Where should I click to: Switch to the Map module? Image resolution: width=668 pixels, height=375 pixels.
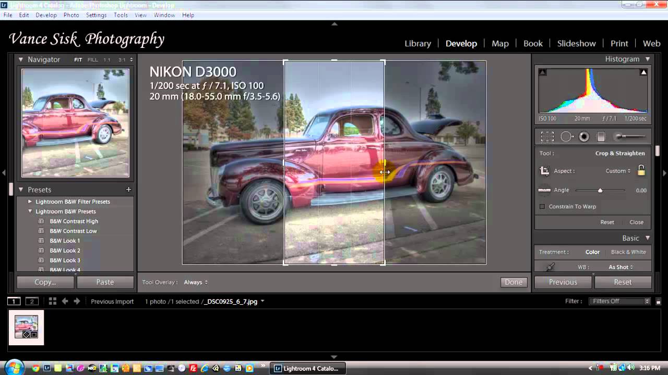[500, 44]
